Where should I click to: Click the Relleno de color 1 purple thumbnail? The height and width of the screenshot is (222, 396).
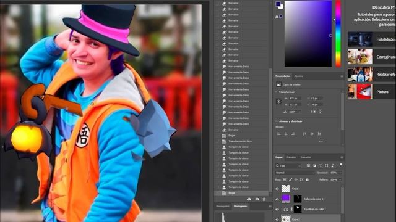point(286,199)
